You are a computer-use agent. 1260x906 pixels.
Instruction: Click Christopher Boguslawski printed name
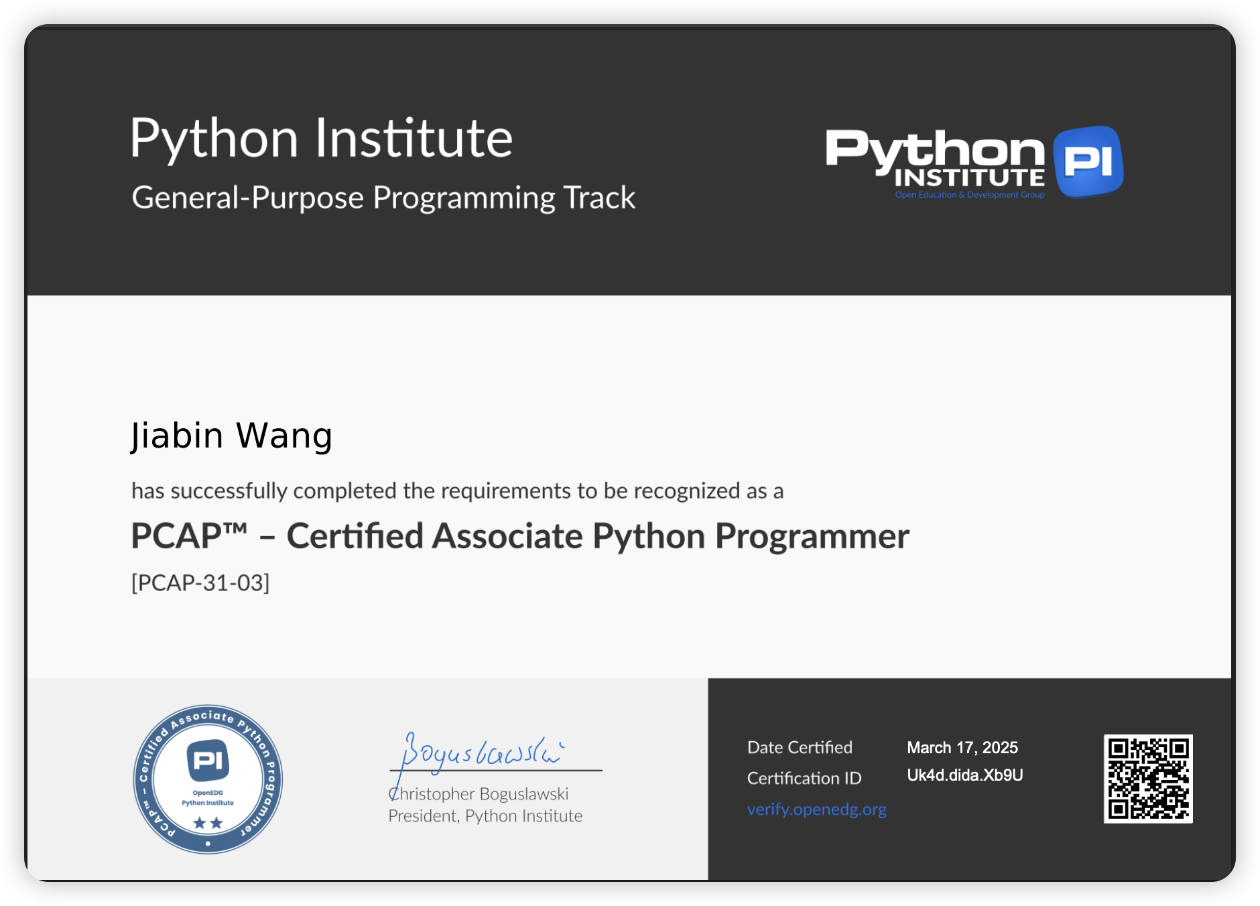pos(479,794)
